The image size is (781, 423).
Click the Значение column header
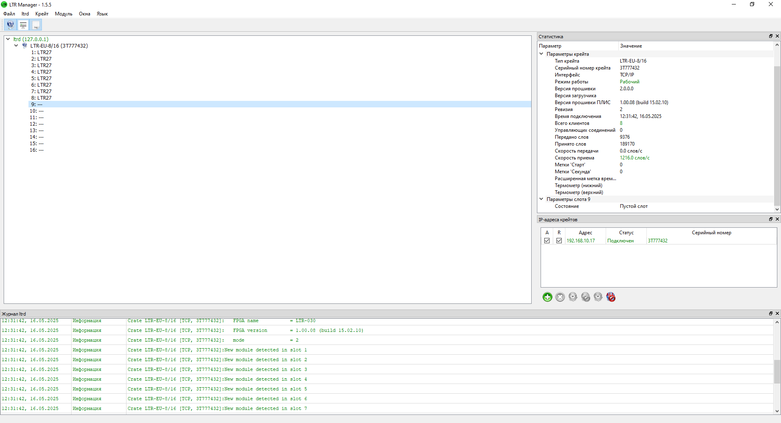[696, 46]
